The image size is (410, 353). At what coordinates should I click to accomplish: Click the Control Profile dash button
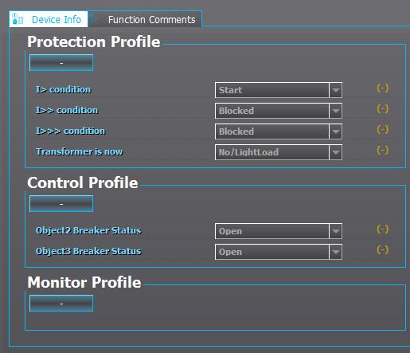click(61, 204)
